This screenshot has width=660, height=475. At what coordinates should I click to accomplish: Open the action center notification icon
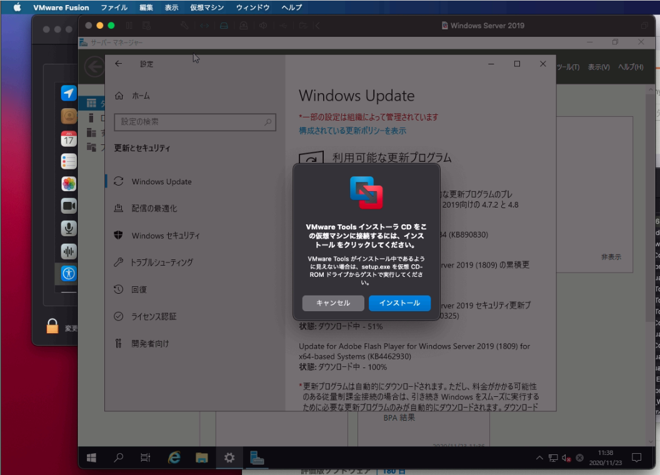coord(636,457)
